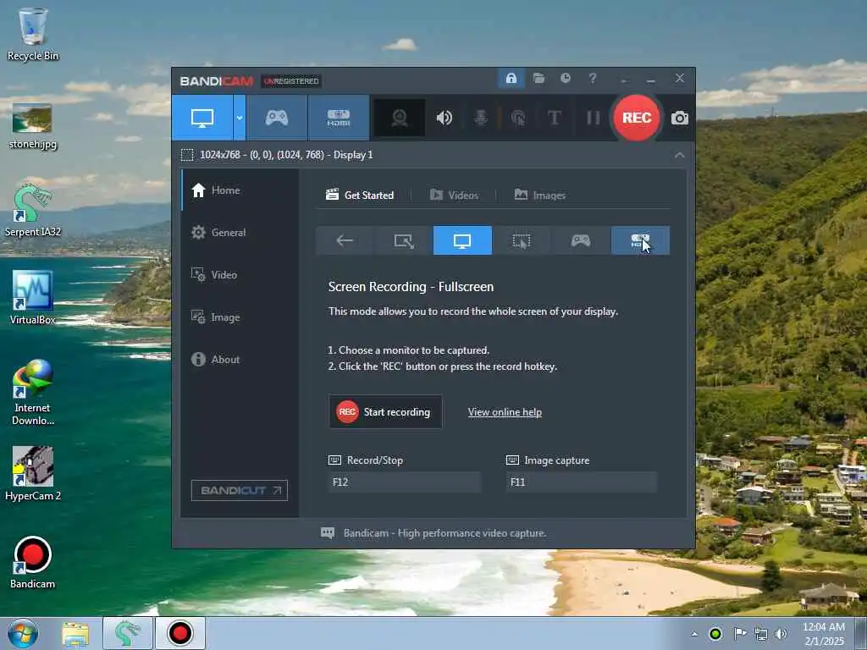The height and width of the screenshot is (650, 867).
Task: Open scheduled recording clock icon
Action: point(565,79)
